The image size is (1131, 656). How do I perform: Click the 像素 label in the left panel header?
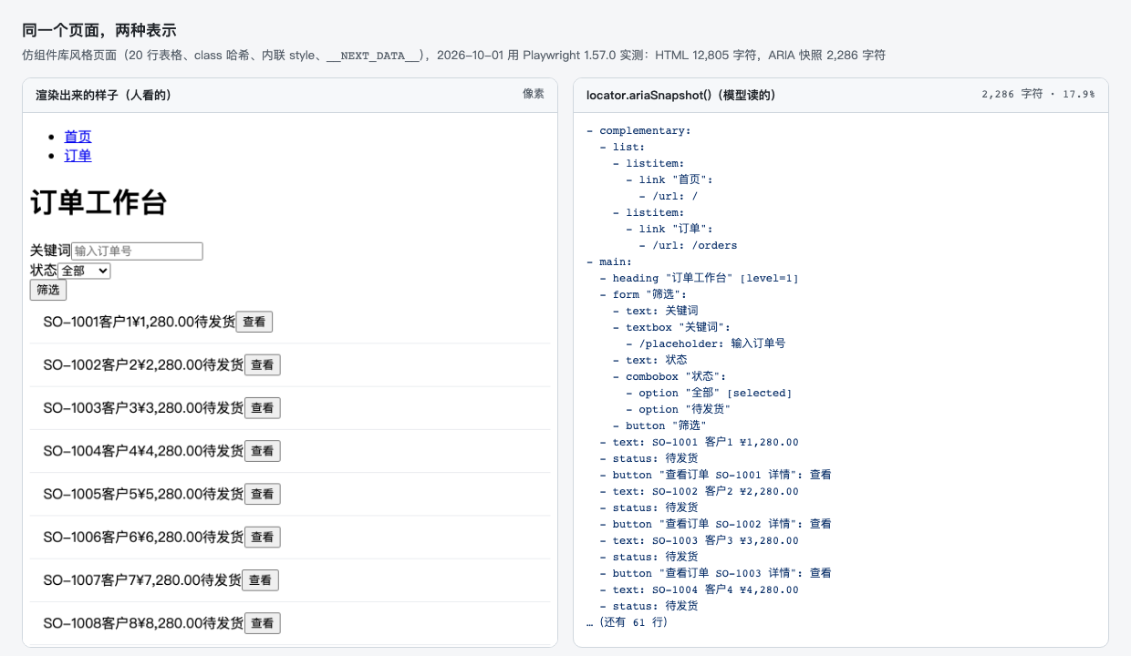pos(534,94)
